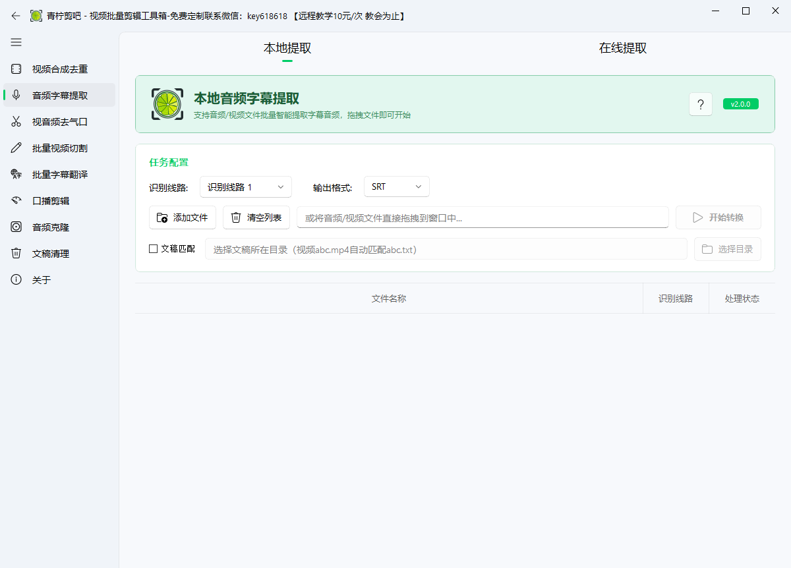Click the 添加文件 button
791x568 pixels.
[x=182, y=217]
